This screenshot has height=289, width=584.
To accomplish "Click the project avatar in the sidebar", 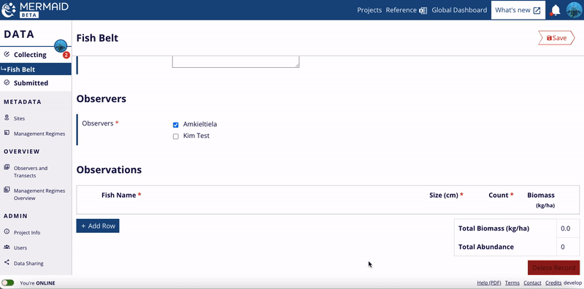I will point(61,46).
